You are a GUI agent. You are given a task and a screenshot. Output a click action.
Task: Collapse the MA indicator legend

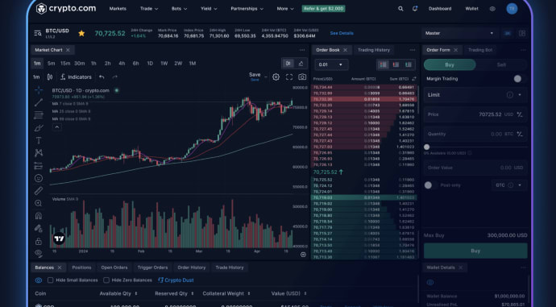(56, 127)
